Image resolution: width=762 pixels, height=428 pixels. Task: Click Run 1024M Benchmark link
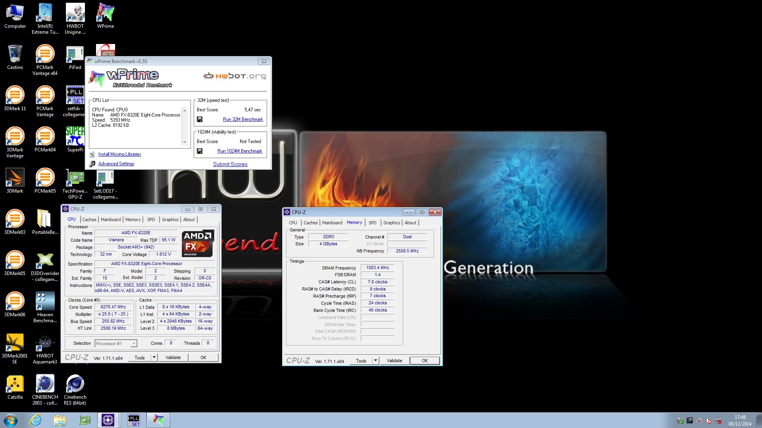coord(240,151)
